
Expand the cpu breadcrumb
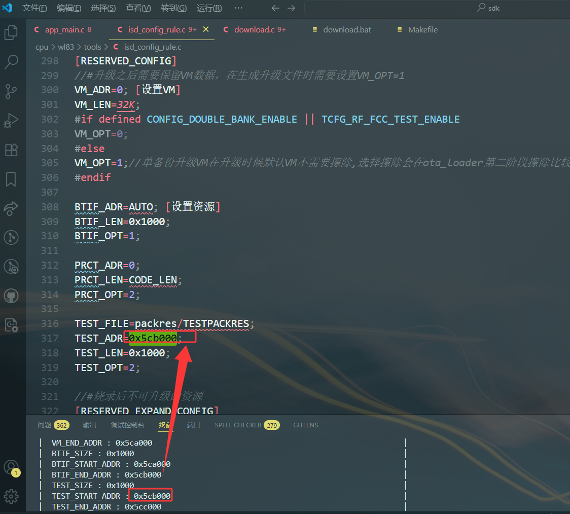point(42,47)
